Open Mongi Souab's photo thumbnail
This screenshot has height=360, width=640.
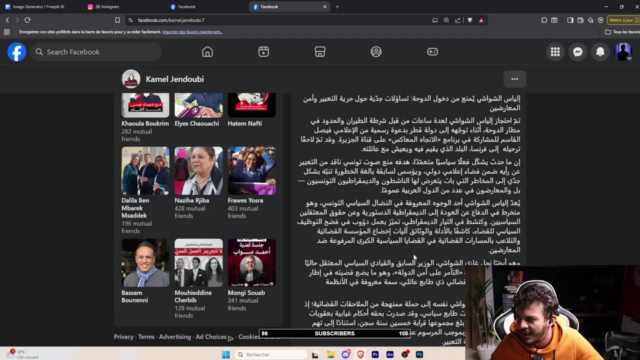click(x=251, y=263)
